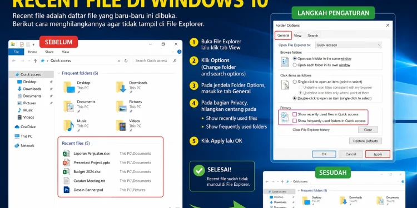Select Double-click to open an item
417x208 pixels.
[x=295, y=98]
